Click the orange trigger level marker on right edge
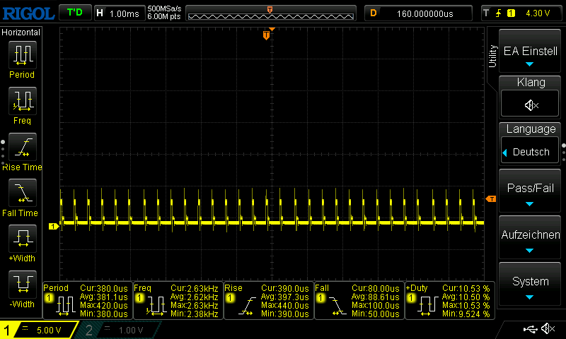 491,199
